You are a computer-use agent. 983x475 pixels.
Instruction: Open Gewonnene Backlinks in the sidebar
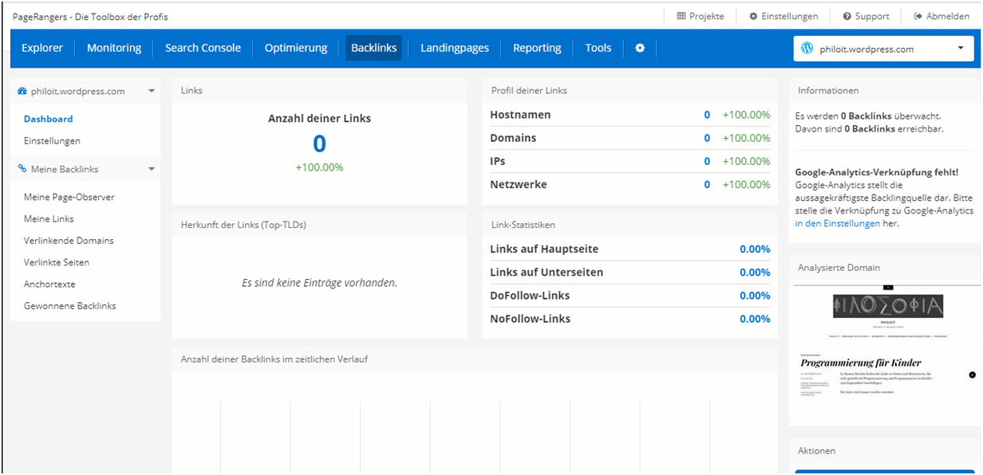pos(69,306)
